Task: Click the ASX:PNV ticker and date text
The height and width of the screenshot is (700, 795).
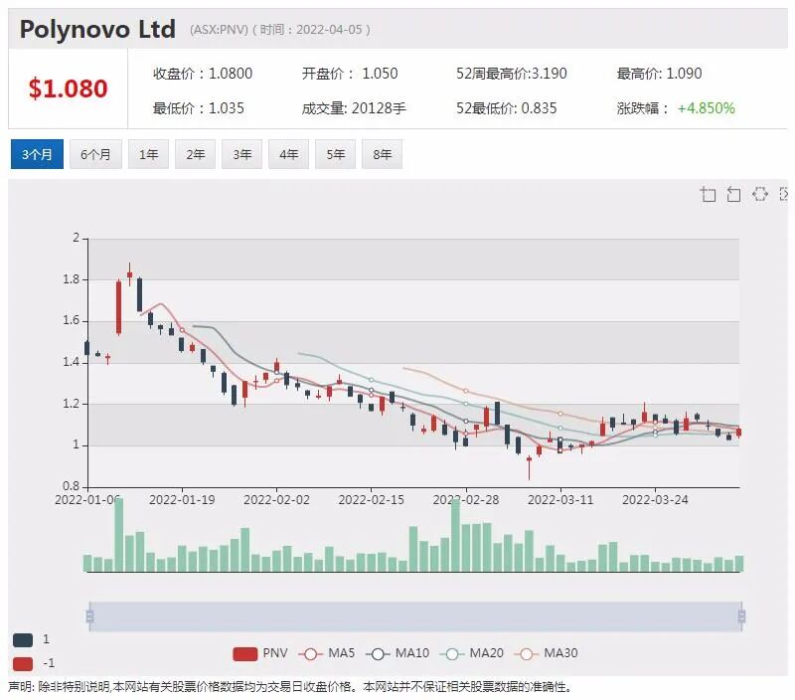Action: click(x=280, y=30)
